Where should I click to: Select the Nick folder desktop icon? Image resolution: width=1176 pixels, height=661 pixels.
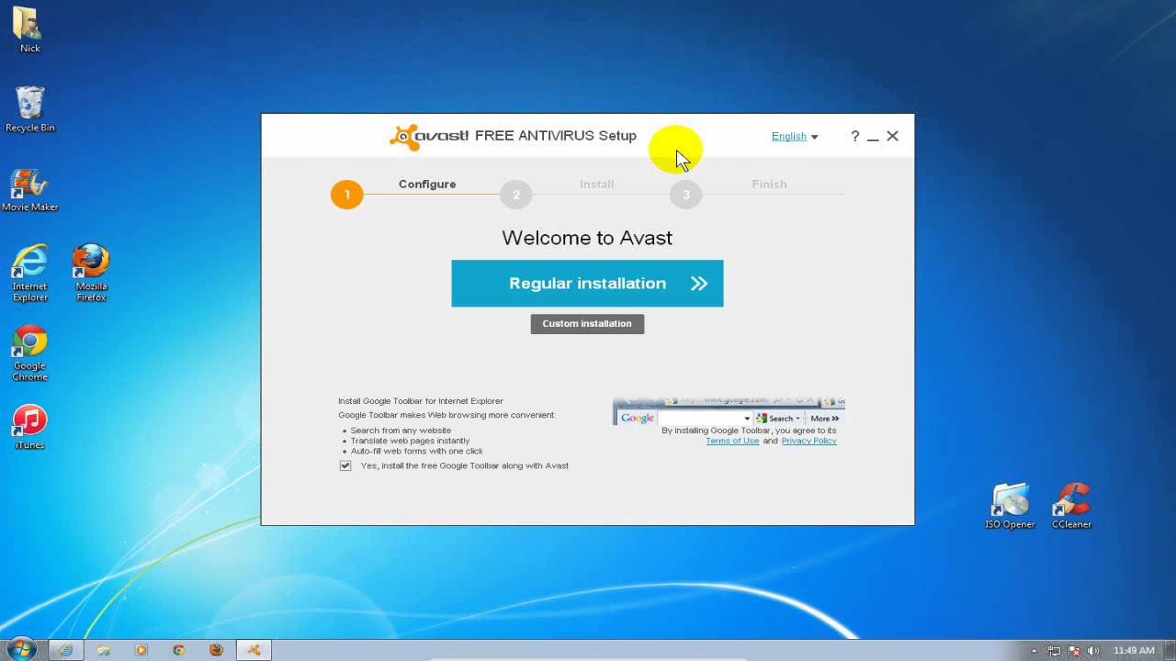coord(29,29)
